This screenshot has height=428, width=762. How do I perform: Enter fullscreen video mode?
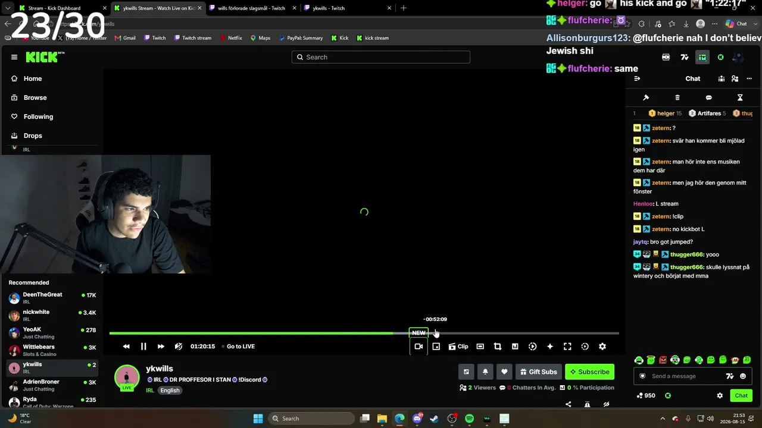point(567,347)
